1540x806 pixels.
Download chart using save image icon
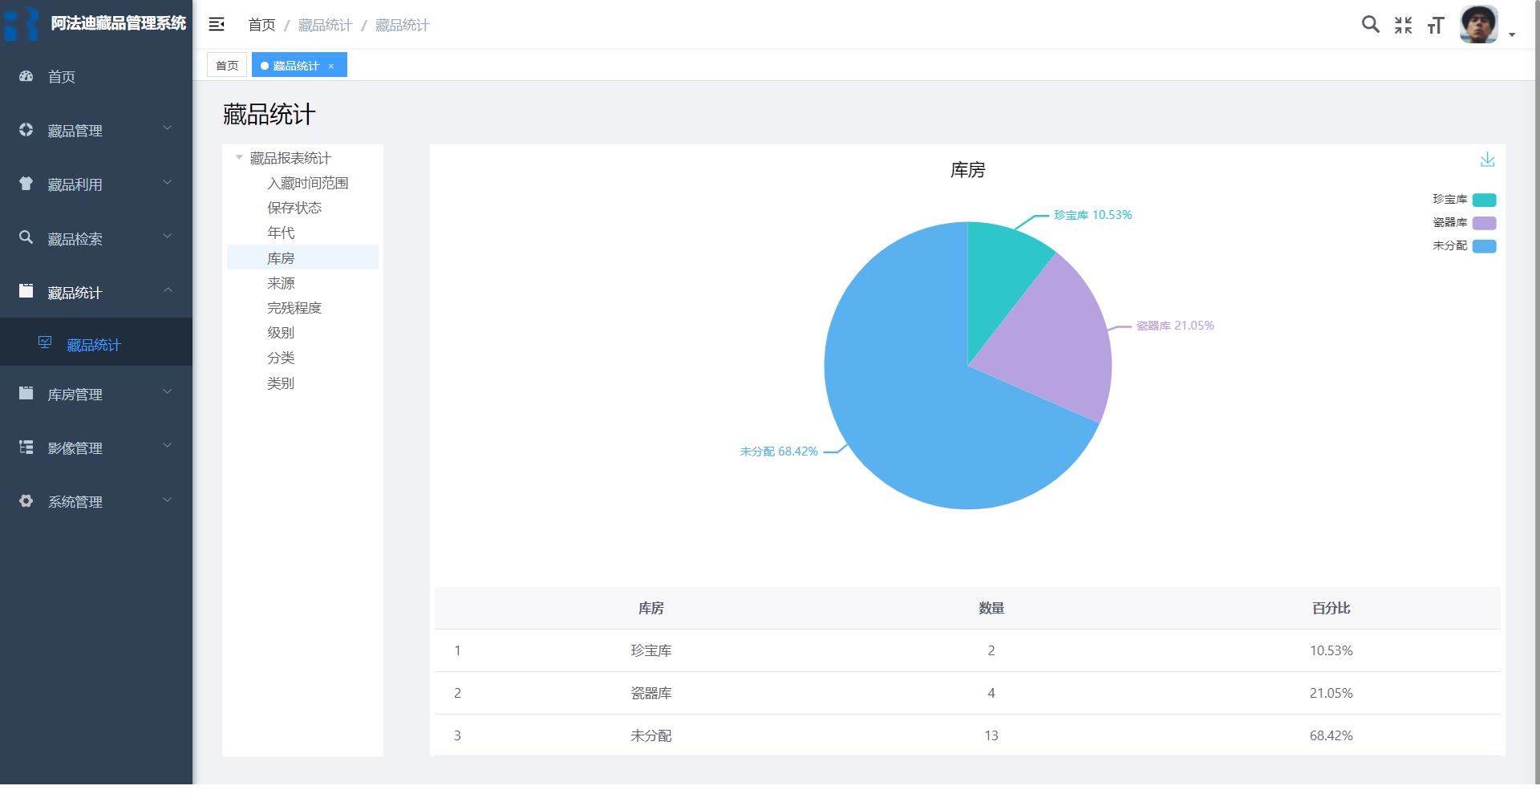pyautogui.click(x=1487, y=160)
